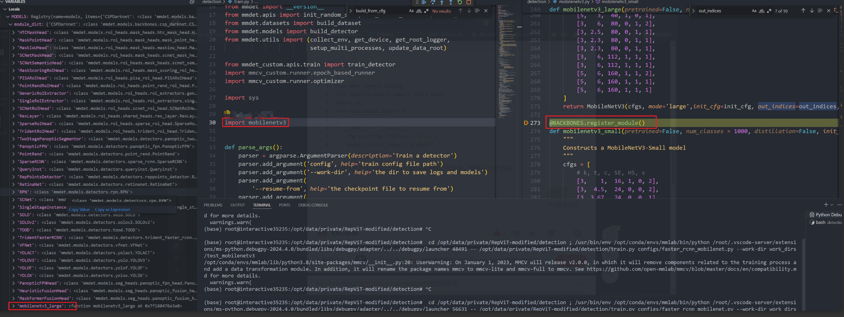Click the lightbulb icon above line 30

coord(227,113)
